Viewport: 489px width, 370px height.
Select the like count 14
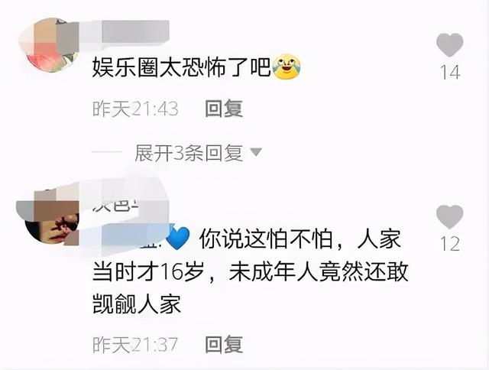(450, 72)
